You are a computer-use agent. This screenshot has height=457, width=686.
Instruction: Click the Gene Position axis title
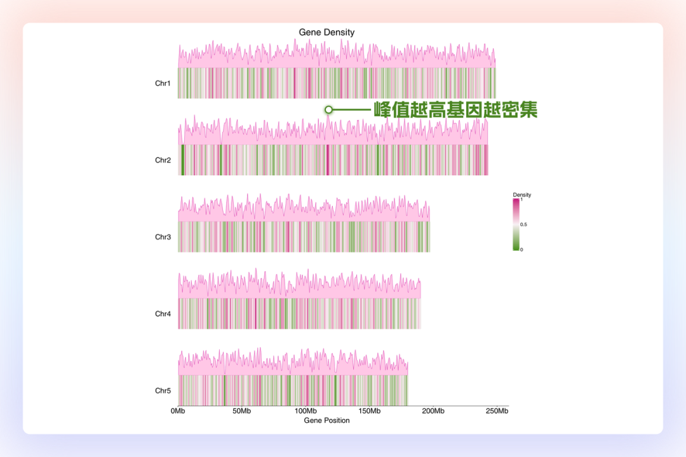coord(326,420)
